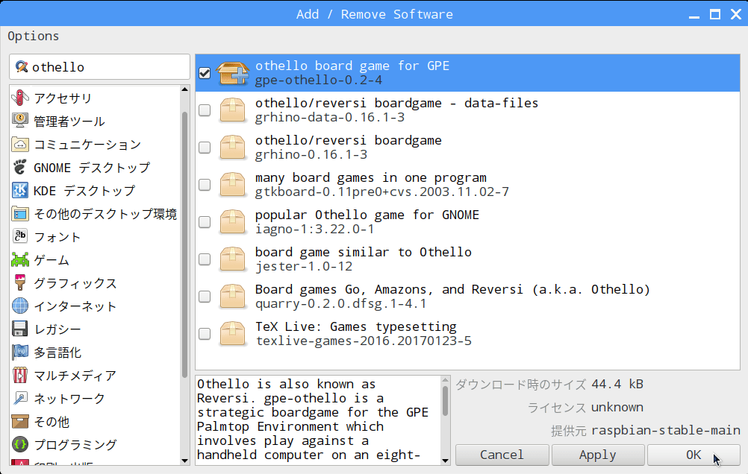Click the texlive-games package icon
This screenshot has width=748, height=474.
click(x=232, y=333)
